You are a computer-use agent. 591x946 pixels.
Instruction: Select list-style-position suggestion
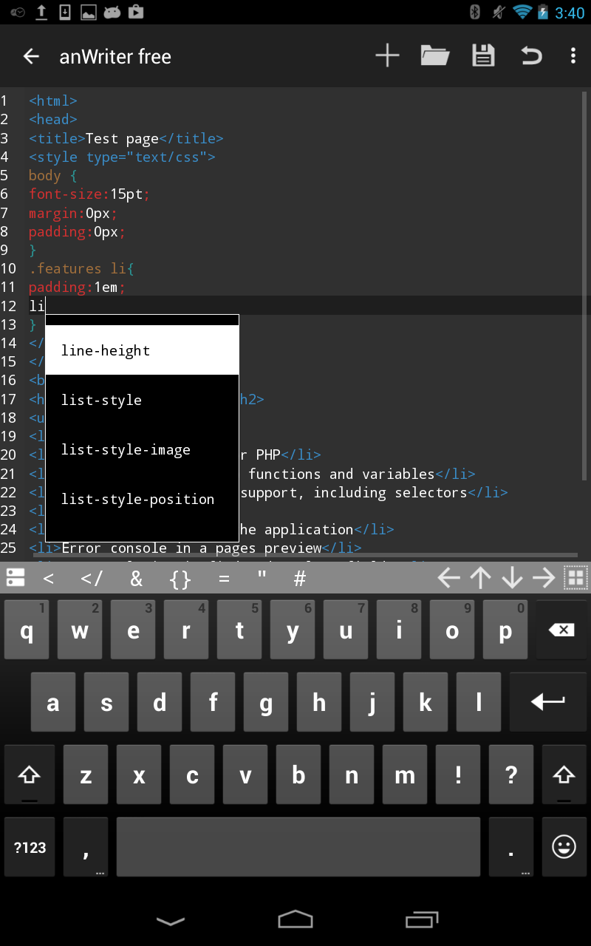[x=142, y=499]
